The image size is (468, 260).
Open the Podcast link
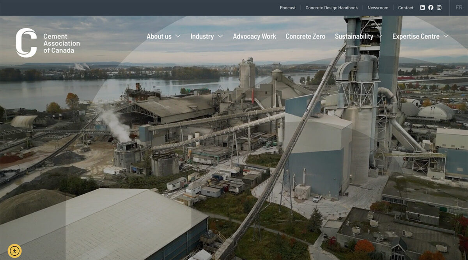pyautogui.click(x=287, y=8)
